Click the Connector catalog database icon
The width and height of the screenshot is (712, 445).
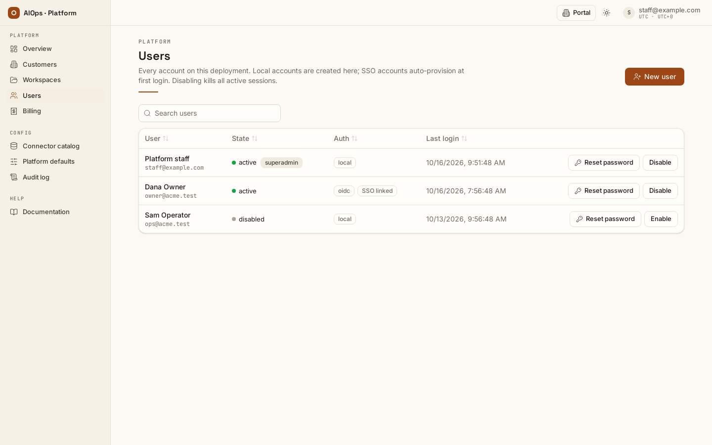click(x=14, y=146)
